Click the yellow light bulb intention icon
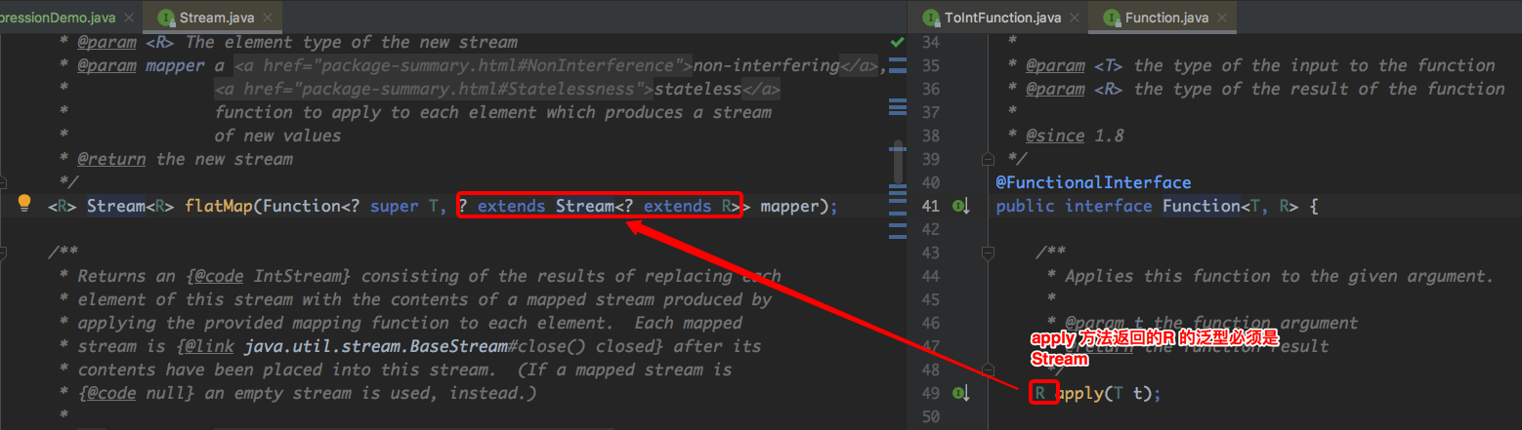This screenshot has width=1522, height=430. point(25,204)
